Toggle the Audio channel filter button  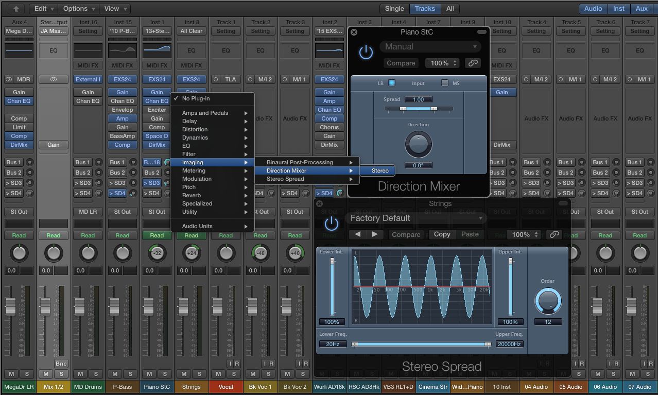(x=593, y=9)
